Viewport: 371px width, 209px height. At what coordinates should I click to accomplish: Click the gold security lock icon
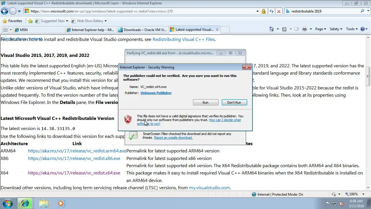(263, 11)
